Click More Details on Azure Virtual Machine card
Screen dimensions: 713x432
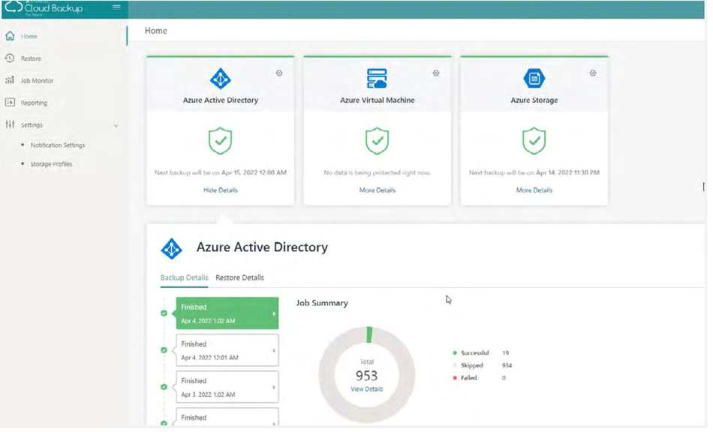(x=378, y=190)
